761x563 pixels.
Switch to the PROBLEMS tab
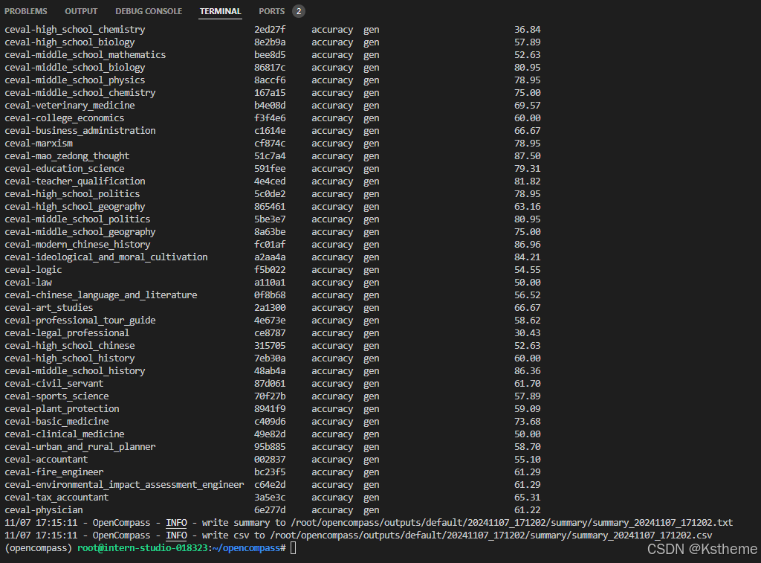pos(26,11)
